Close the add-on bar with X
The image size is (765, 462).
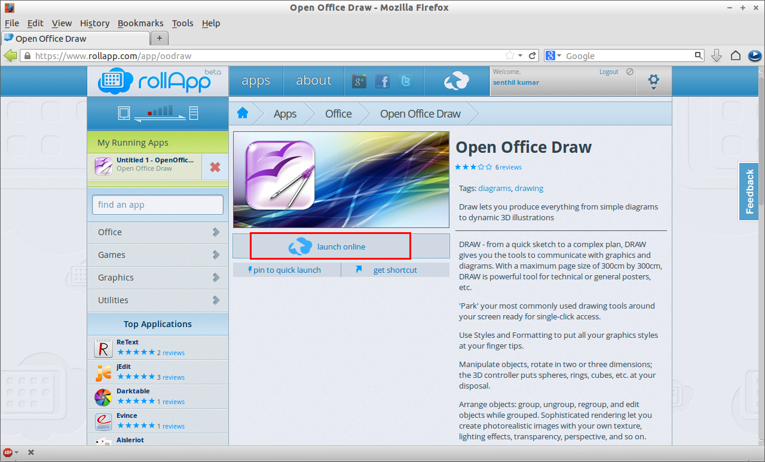(x=31, y=452)
